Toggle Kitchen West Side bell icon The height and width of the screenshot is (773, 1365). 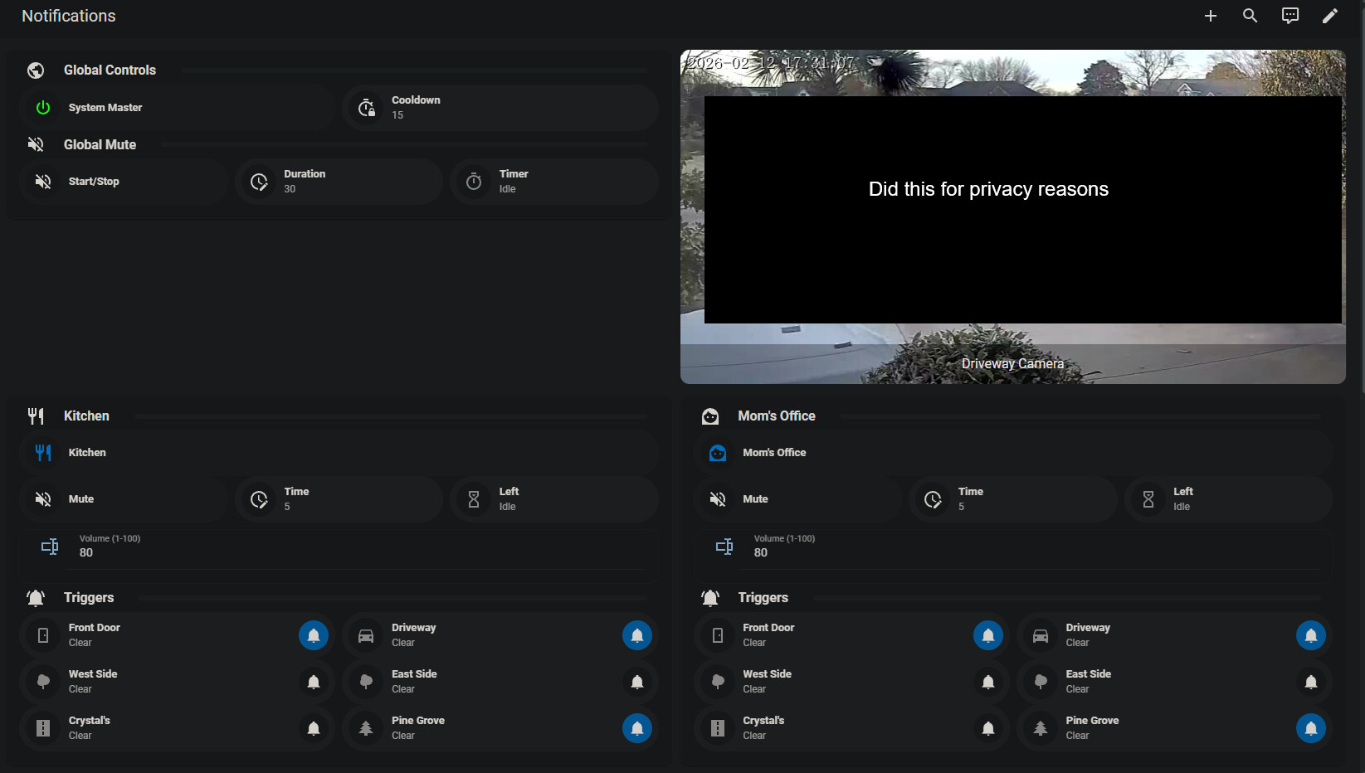click(x=314, y=683)
